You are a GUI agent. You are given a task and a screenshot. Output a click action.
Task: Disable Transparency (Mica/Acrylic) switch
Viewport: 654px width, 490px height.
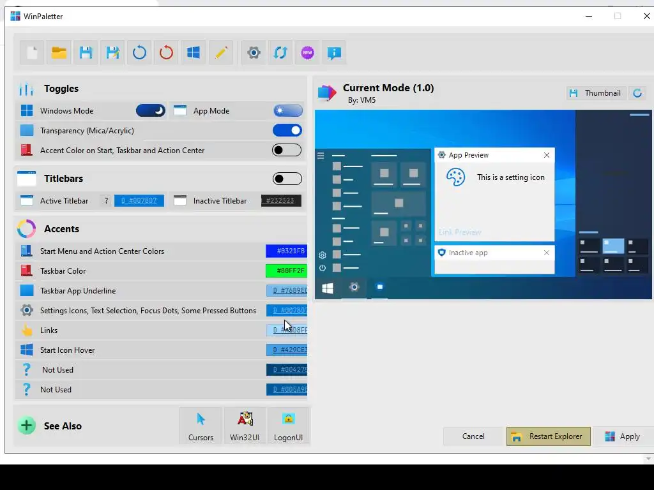click(x=287, y=130)
